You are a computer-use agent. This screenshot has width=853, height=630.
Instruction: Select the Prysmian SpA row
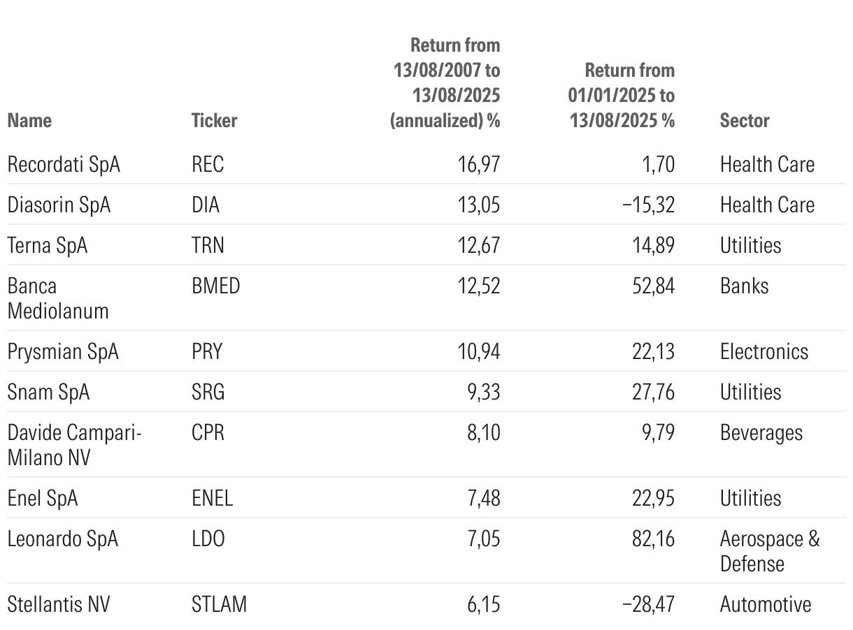[63, 351]
